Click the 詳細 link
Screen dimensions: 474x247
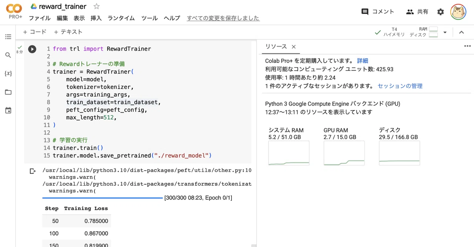(x=363, y=61)
